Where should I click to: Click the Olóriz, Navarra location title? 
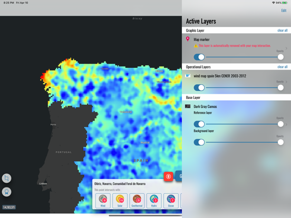pyautogui.click(x=120, y=184)
